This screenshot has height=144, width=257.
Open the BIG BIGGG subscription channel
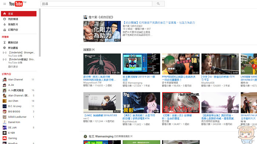tap(18, 112)
